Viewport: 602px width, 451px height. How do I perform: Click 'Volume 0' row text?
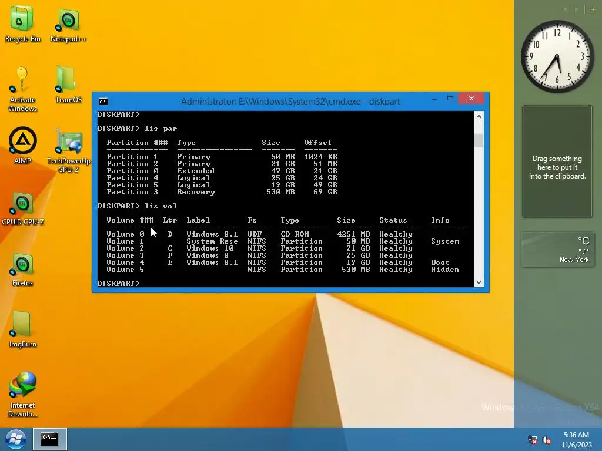click(x=259, y=234)
